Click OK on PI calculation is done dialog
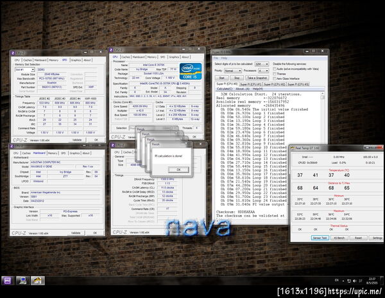The image size is (385, 298). (178, 170)
